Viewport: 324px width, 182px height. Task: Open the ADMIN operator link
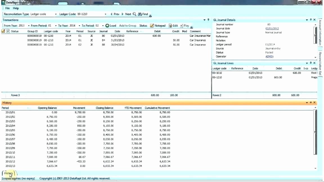tap(269, 56)
